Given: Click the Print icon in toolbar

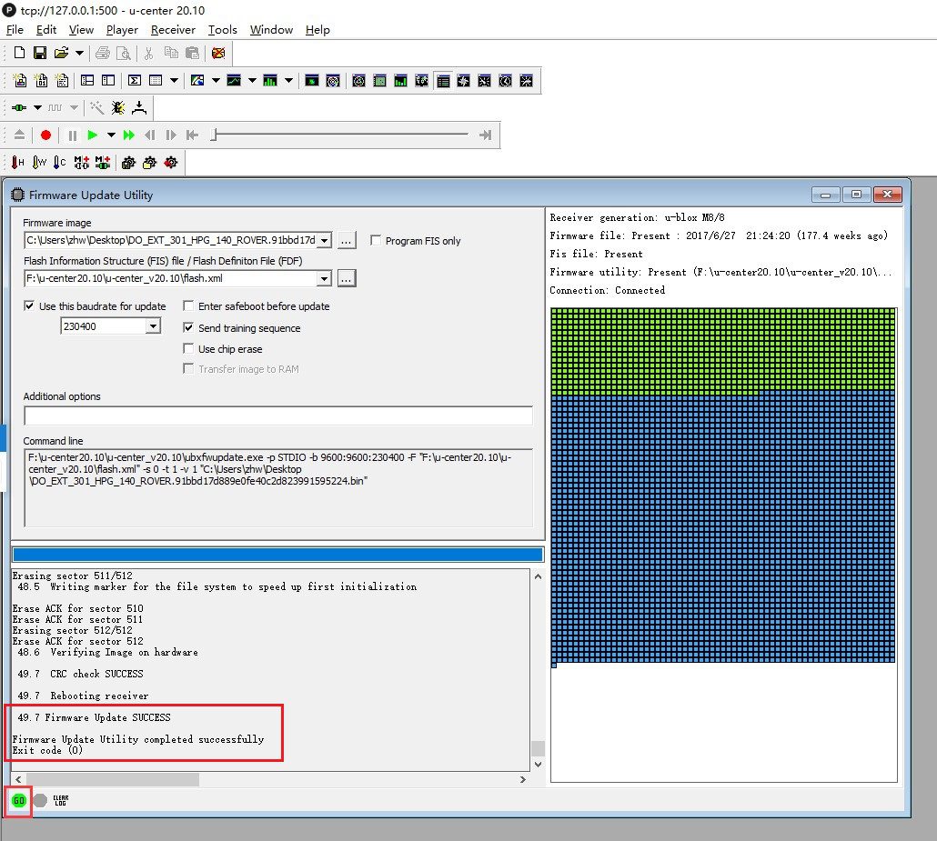Looking at the screenshot, I should 103,53.
